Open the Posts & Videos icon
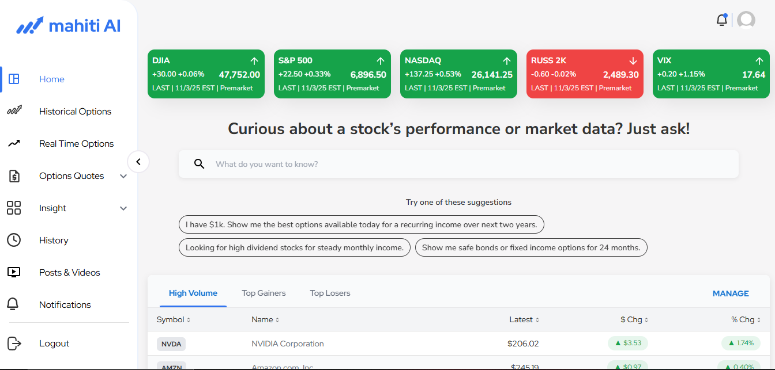The width and height of the screenshot is (775, 370). pos(14,272)
